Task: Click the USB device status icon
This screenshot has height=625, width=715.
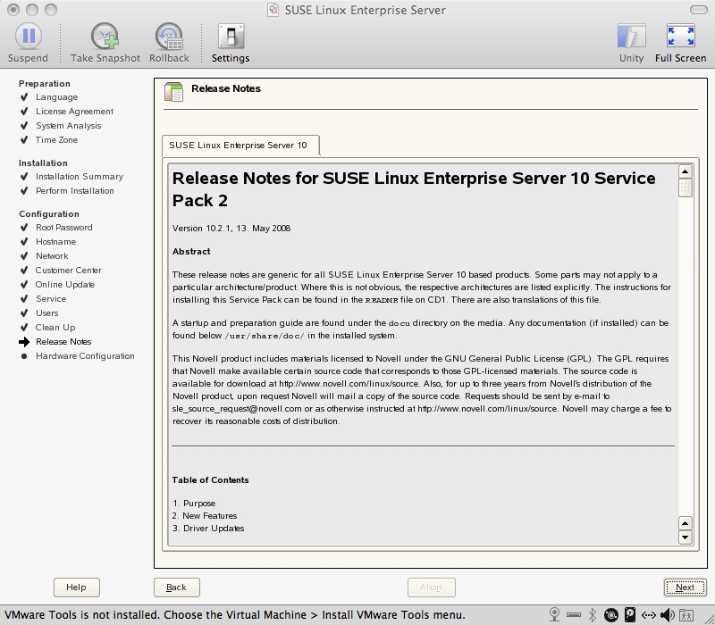Action: point(574,615)
